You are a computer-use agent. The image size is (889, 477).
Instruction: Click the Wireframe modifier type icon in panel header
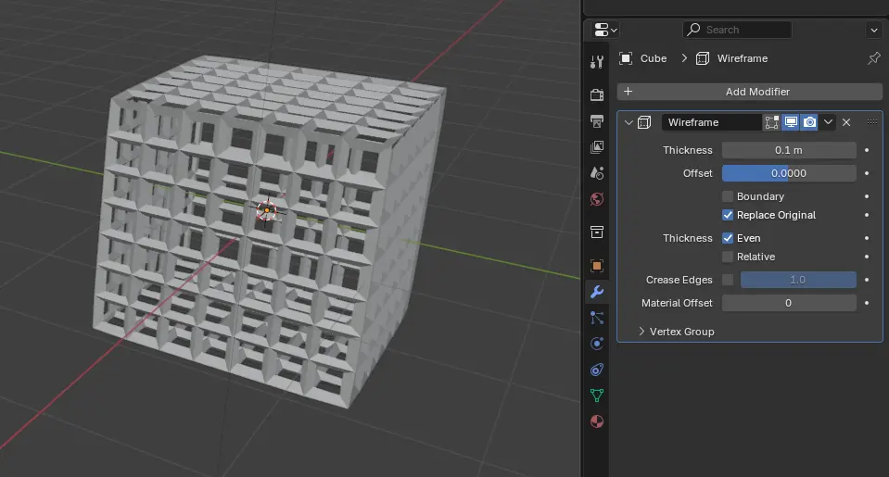coord(644,122)
